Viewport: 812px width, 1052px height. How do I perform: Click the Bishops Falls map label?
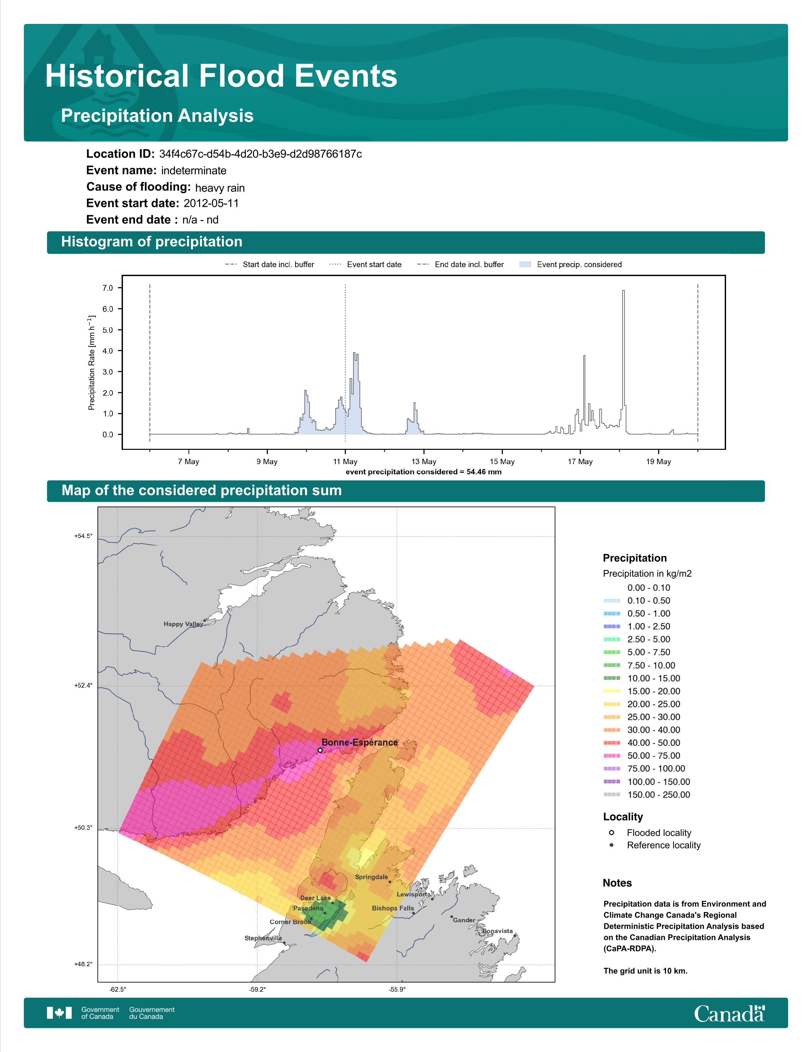(x=393, y=908)
